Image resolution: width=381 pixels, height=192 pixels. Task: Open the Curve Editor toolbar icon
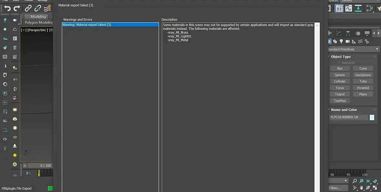pyautogui.click(x=348, y=8)
